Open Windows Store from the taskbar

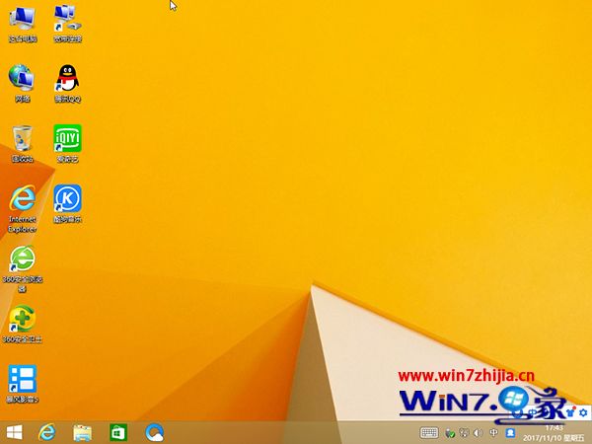(x=118, y=432)
